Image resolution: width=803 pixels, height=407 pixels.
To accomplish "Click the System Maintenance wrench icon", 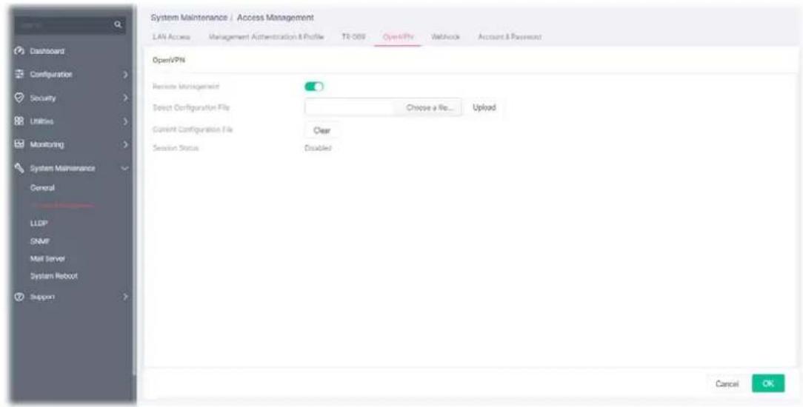I will coord(21,168).
